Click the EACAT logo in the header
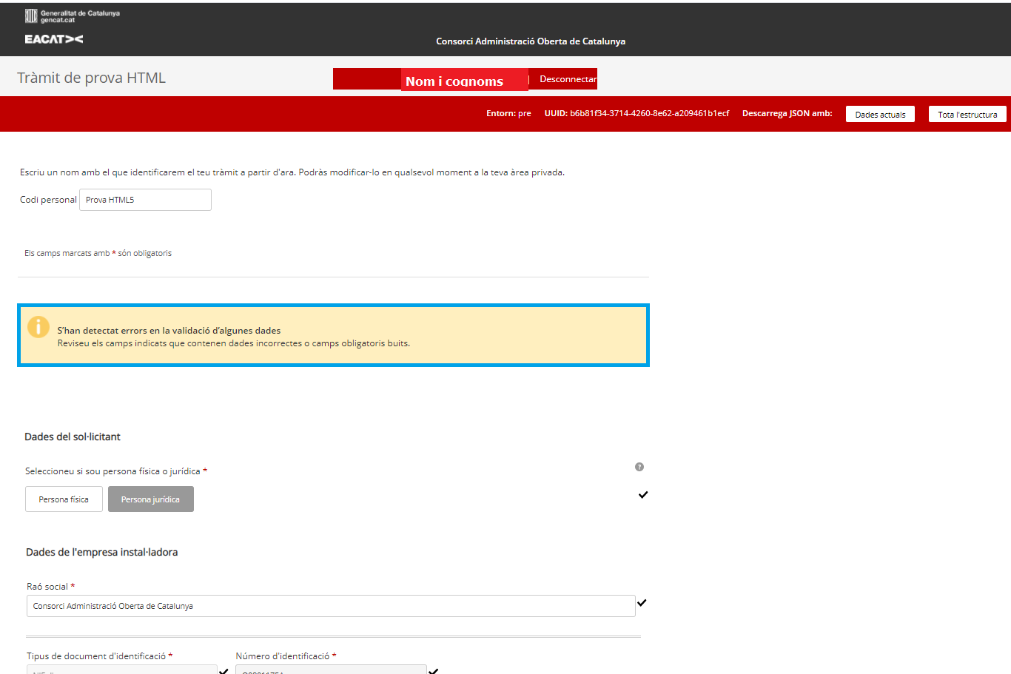1011x674 pixels. click(x=52, y=40)
